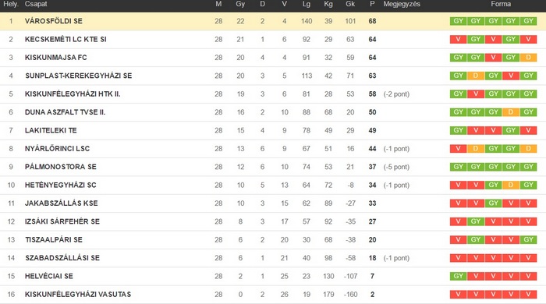
Task: Click the first green GY badge for HELVÉCIAI SE
Action: coord(459,276)
